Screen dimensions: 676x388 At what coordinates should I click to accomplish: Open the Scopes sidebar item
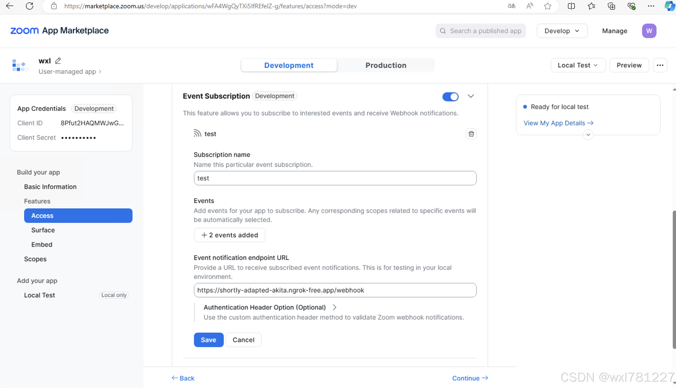pos(35,259)
